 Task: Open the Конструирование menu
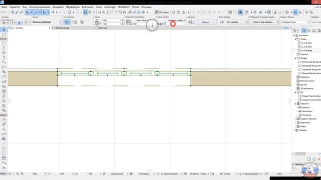[40, 7]
